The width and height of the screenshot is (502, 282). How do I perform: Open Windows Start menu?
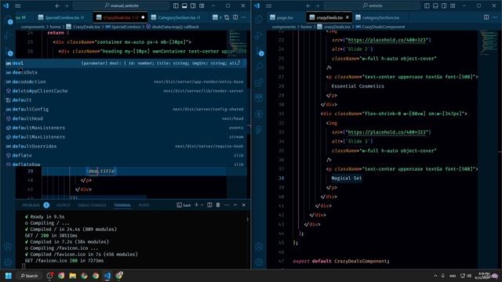pos(9,276)
